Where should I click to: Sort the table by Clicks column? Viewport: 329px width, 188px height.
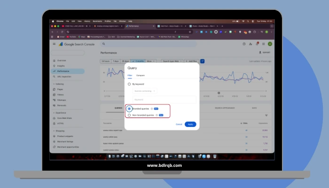[244, 123]
